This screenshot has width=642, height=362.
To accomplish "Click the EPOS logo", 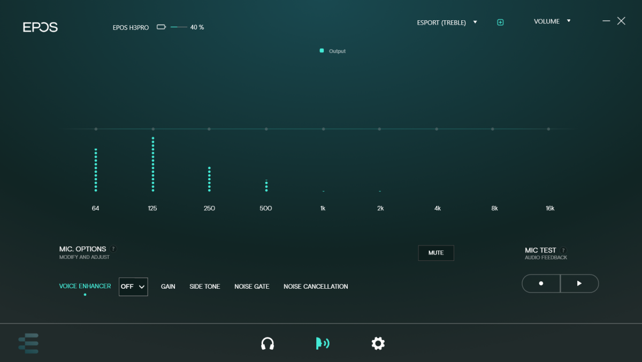I will tap(40, 27).
